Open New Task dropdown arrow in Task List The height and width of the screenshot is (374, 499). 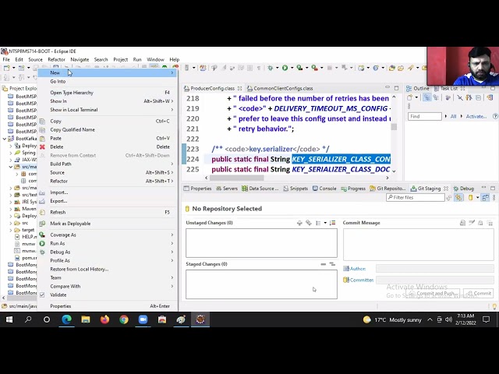point(417,97)
